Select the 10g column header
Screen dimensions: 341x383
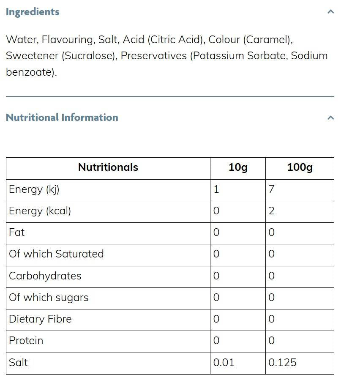238,167
